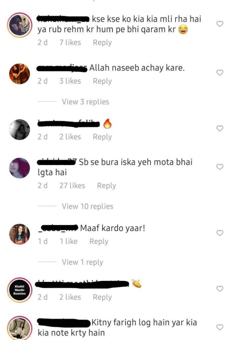
Task: Reply to the 'Maaf kardo yaar!' comment
Action: [99, 241]
